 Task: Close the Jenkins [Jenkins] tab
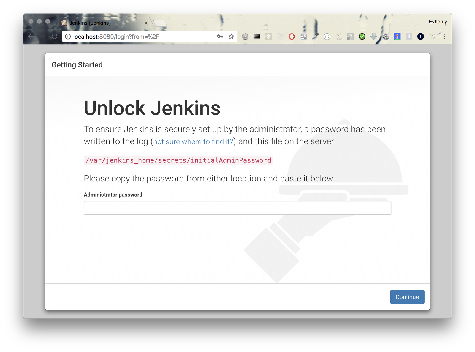coord(146,23)
